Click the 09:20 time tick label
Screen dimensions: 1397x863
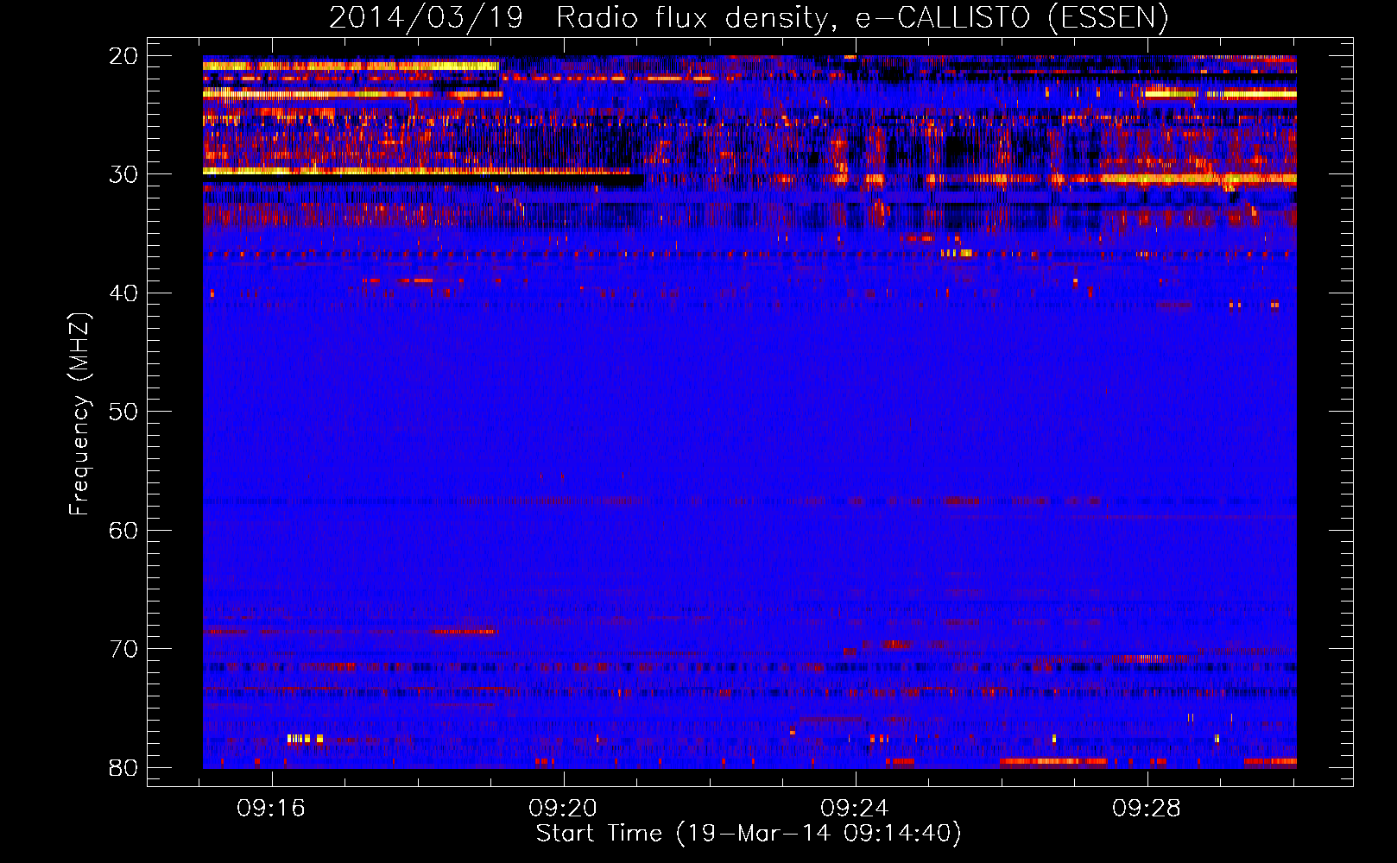pyautogui.click(x=563, y=809)
